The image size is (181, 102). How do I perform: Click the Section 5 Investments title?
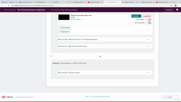(x=74, y=63)
